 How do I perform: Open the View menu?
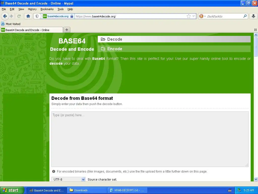tap(21, 9)
